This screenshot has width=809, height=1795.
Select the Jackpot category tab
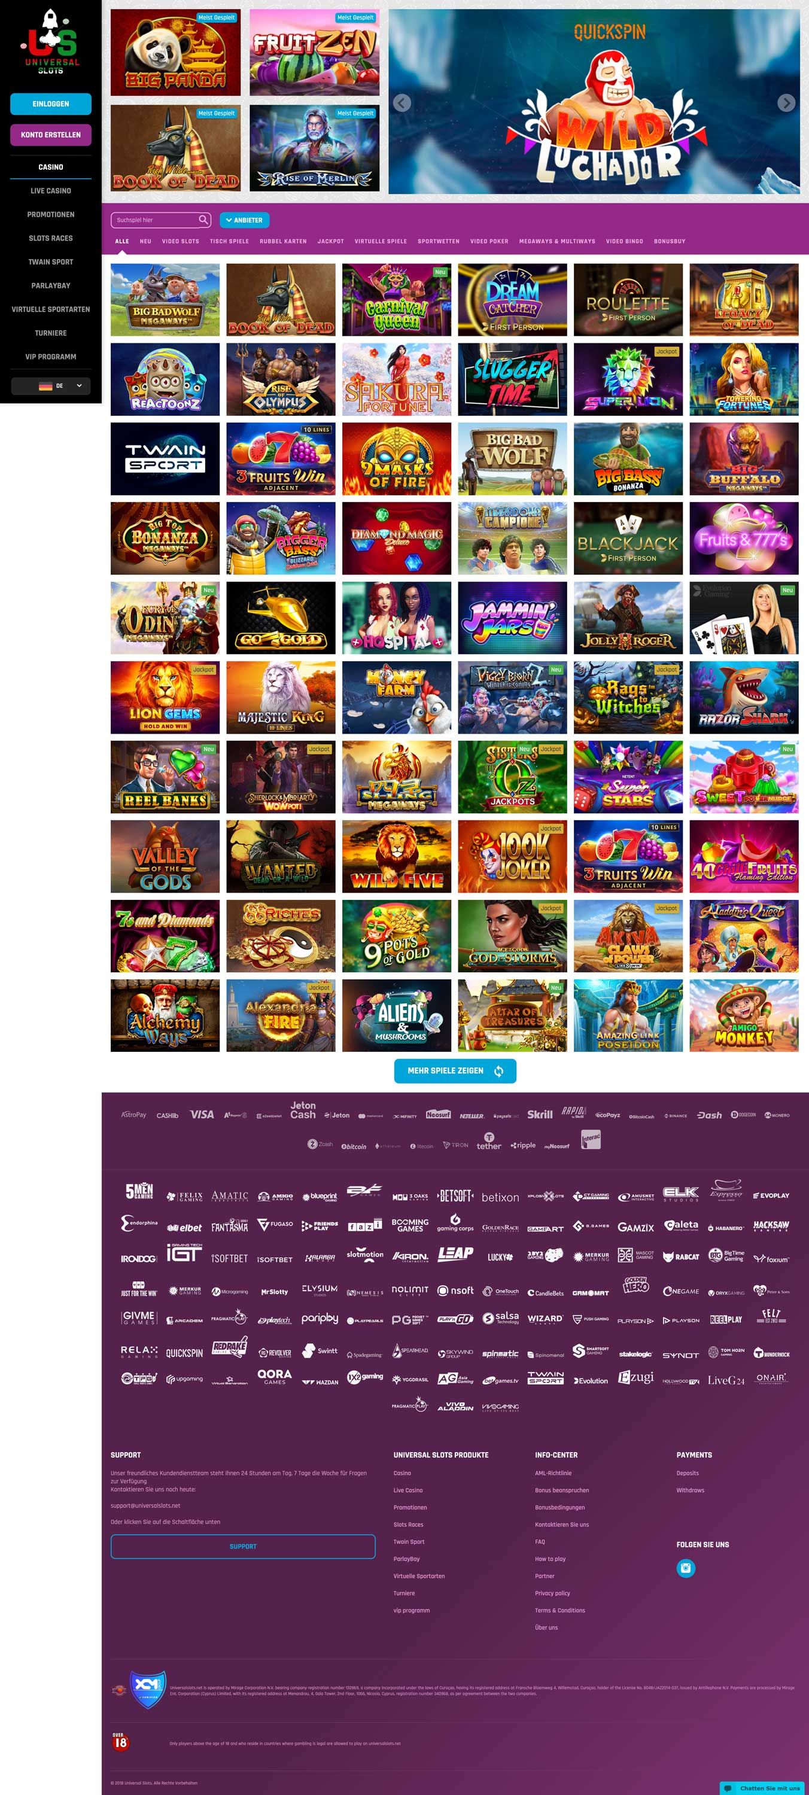pyautogui.click(x=331, y=241)
